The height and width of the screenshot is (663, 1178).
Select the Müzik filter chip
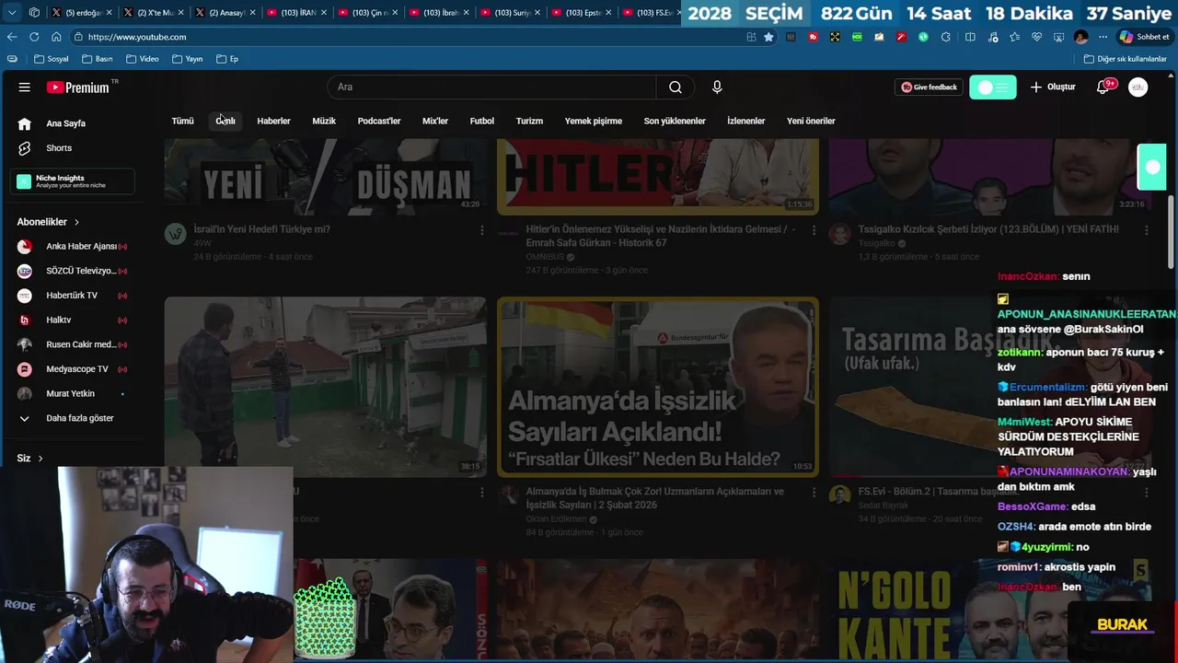click(x=324, y=122)
